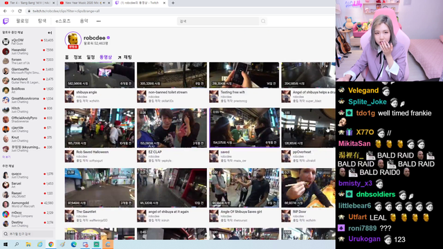Play the 'Rob Saved Halloween' clip thumbnail
Screen dimensions: 443x249
[x=100, y=128]
